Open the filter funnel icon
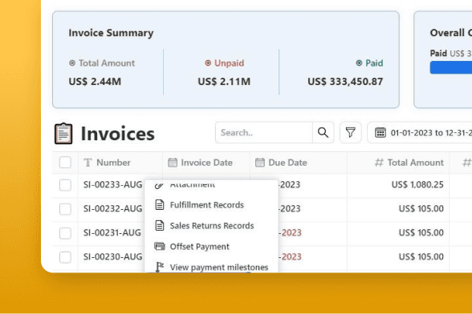The height and width of the screenshot is (314, 472). coord(350,132)
